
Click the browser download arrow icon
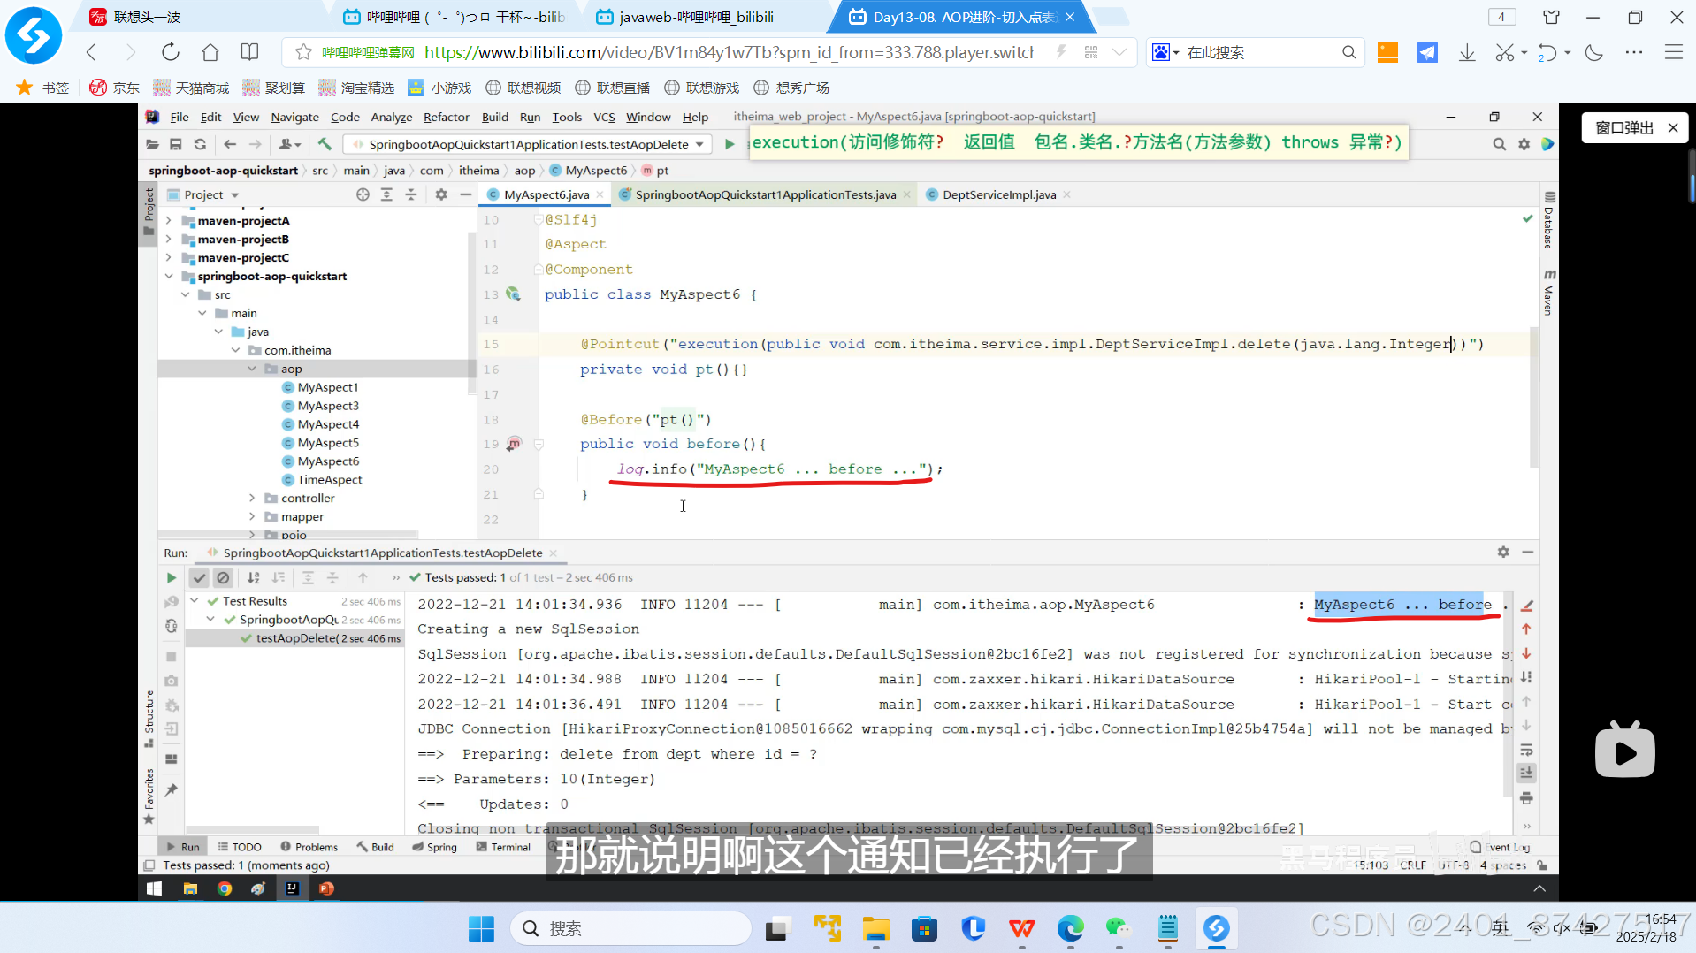(x=1467, y=53)
